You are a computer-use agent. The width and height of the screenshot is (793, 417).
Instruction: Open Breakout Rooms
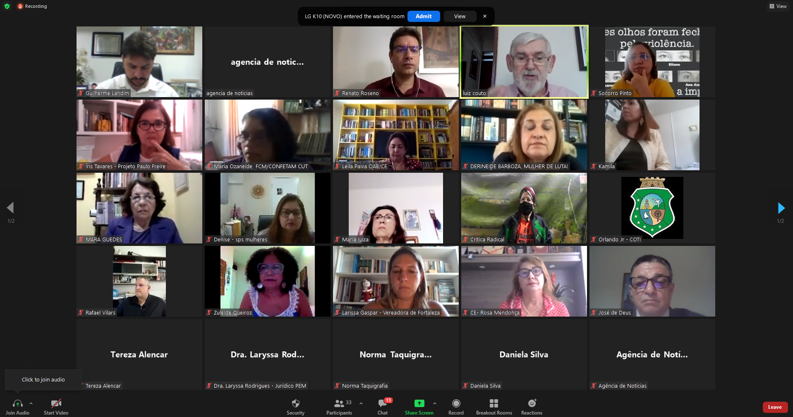[x=494, y=403]
